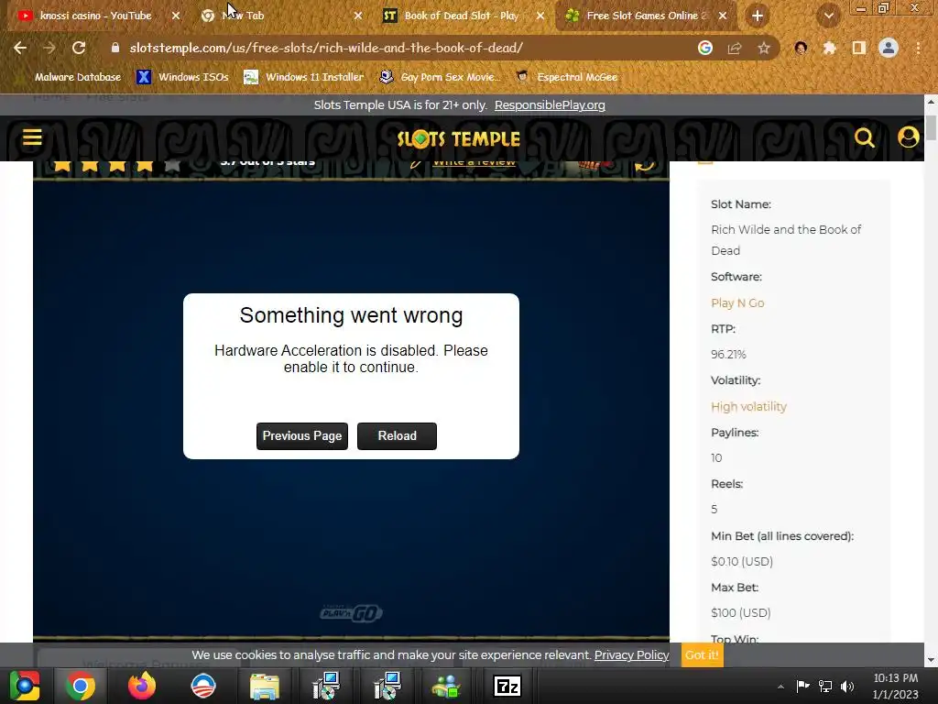The height and width of the screenshot is (704, 938).
Task: Click the 96.21% RTP value
Action: (728, 355)
